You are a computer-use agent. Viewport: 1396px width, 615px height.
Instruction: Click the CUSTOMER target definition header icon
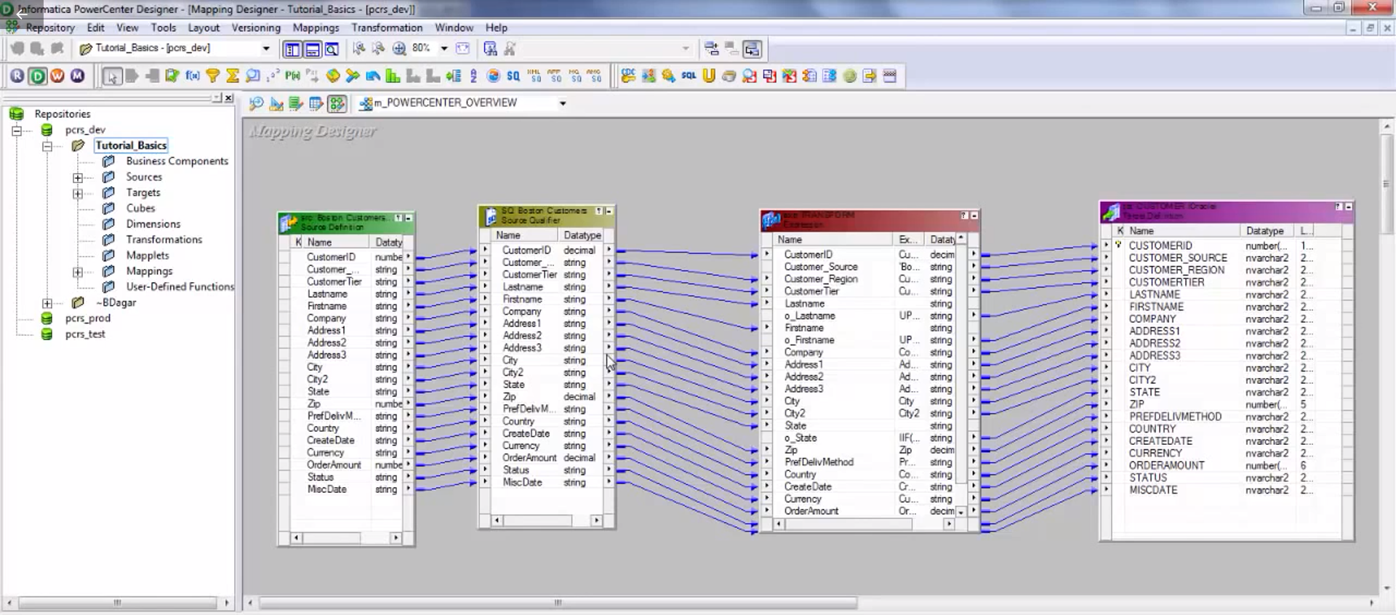[1111, 212]
